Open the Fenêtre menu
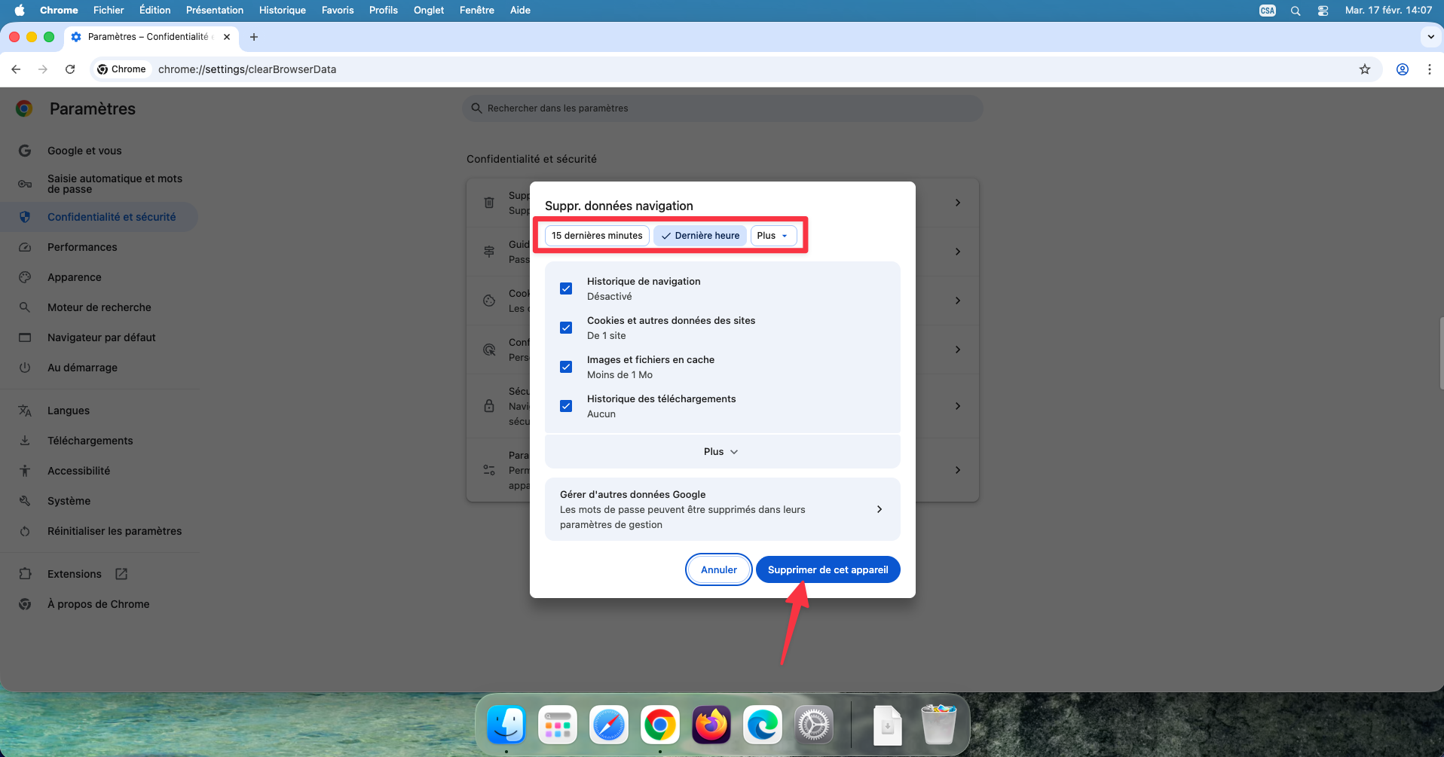The image size is (1444, 757). point(477,11)
